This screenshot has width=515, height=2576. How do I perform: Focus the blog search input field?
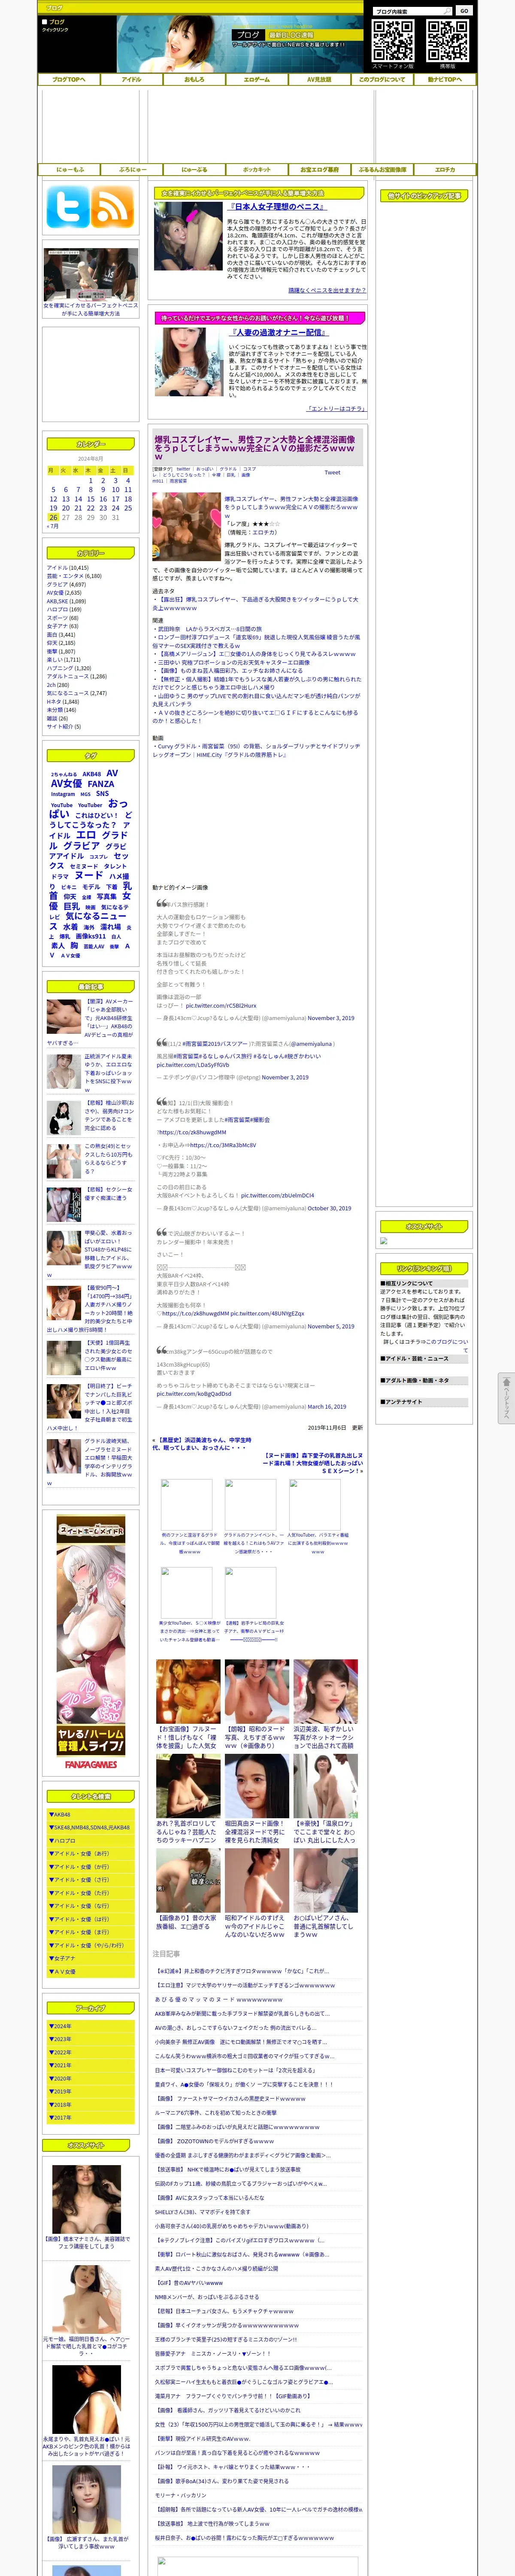(412, 11)
